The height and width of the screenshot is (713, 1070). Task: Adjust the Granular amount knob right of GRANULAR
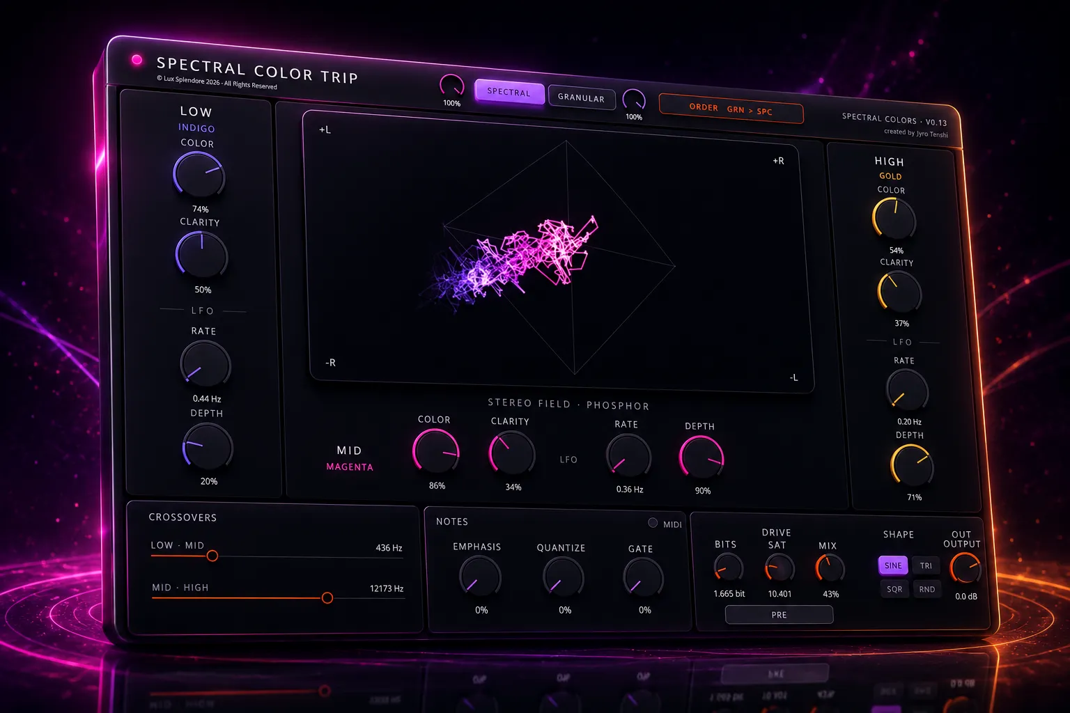point(634,100)
